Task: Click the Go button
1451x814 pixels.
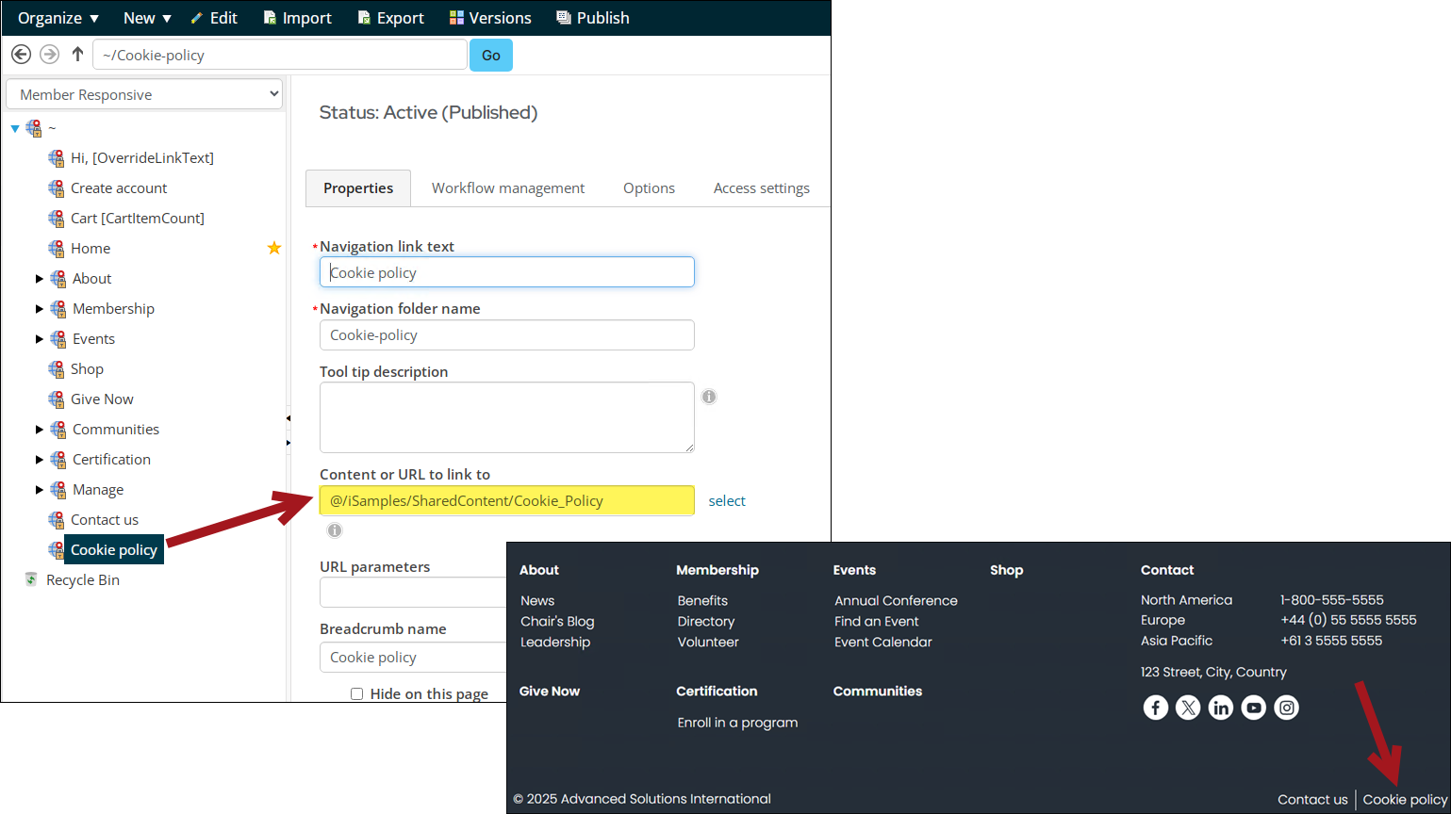Action: point(491,55)
